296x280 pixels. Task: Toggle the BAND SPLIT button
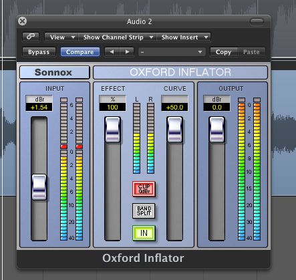[144, 211]
